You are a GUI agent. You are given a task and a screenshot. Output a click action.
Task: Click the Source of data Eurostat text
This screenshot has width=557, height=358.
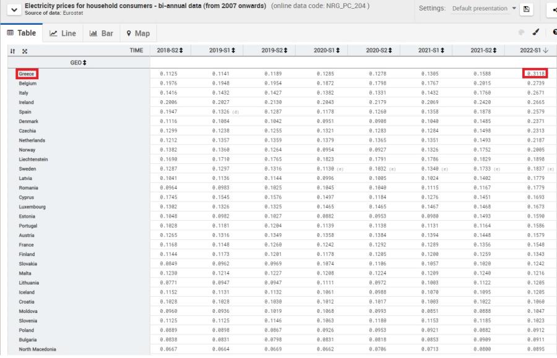coord(54,13)
